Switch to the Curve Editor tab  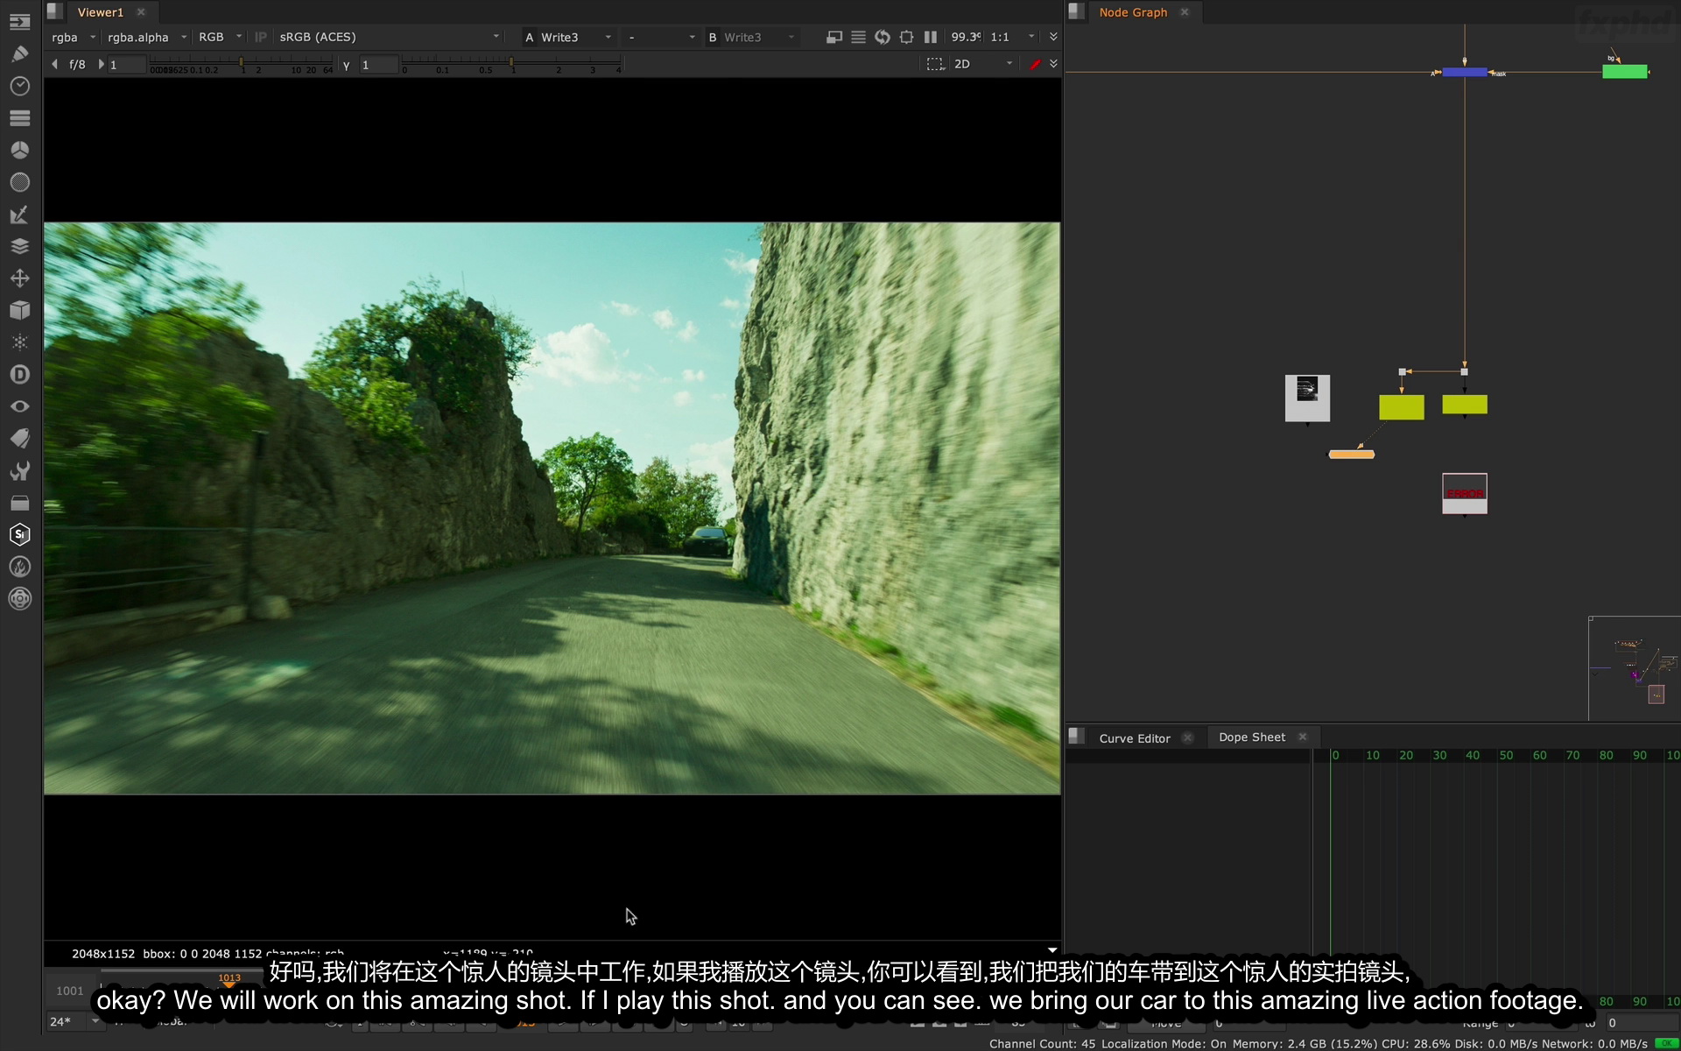point(1134,737)
